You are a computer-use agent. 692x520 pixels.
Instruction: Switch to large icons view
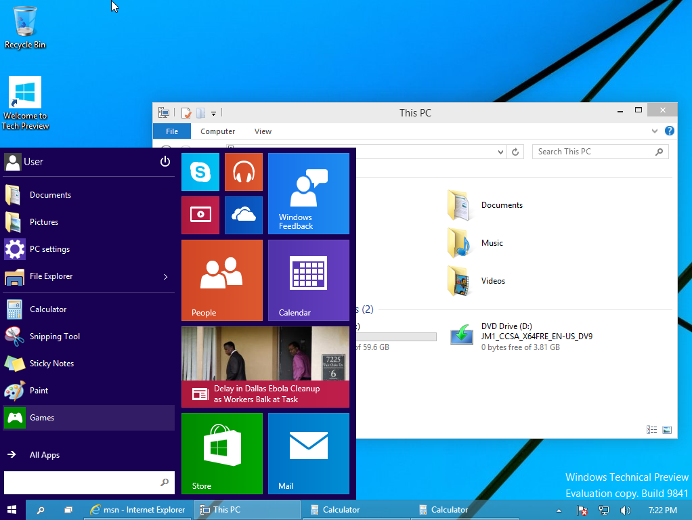pyautogui.click(x=667, y=429)
